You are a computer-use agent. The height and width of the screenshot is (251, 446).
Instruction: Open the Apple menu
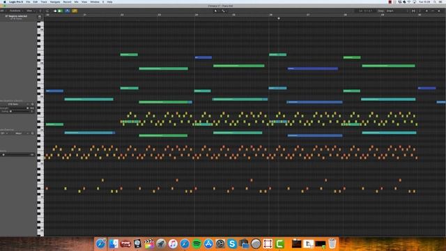click(x=5, y=2)
